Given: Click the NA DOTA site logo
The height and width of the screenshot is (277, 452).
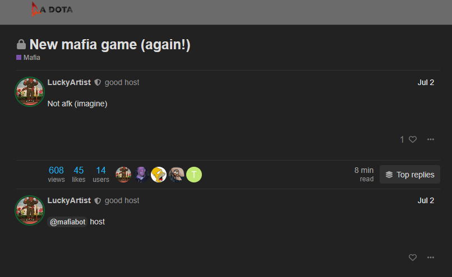Looking at the screenshot, I should point(52,9).
